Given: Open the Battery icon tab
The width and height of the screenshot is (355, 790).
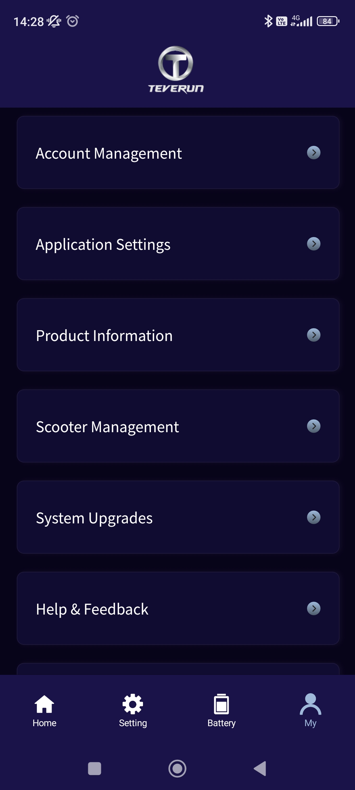Looking at the screenshot, I should click(222, 704).
